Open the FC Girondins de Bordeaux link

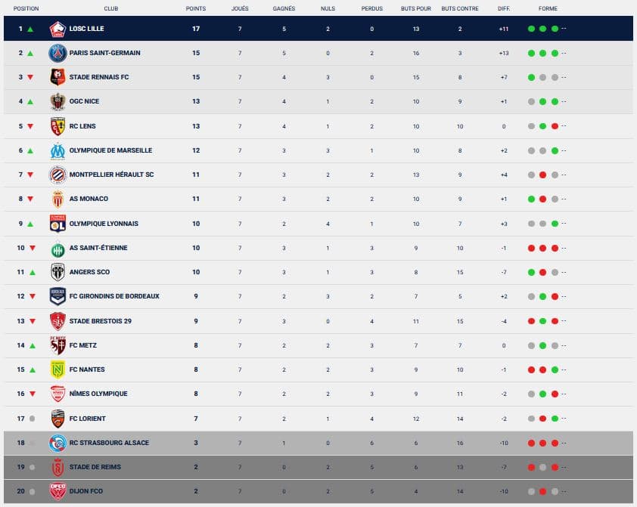pyautogui.click(x=114, y=296)
